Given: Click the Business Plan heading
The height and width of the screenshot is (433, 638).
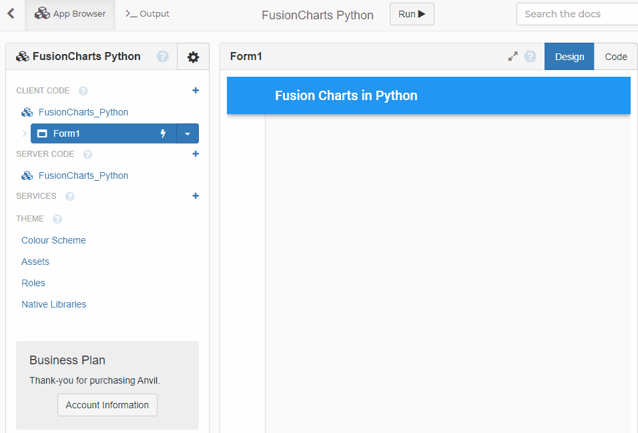Looking at the screenshot, I should pyautogui.click(x=67, y=360).
